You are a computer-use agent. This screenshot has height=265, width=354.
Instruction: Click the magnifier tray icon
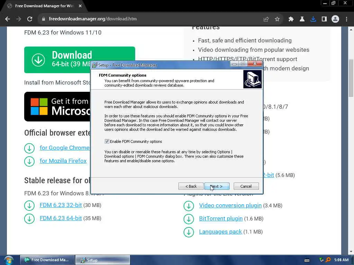tap(328, 260)
